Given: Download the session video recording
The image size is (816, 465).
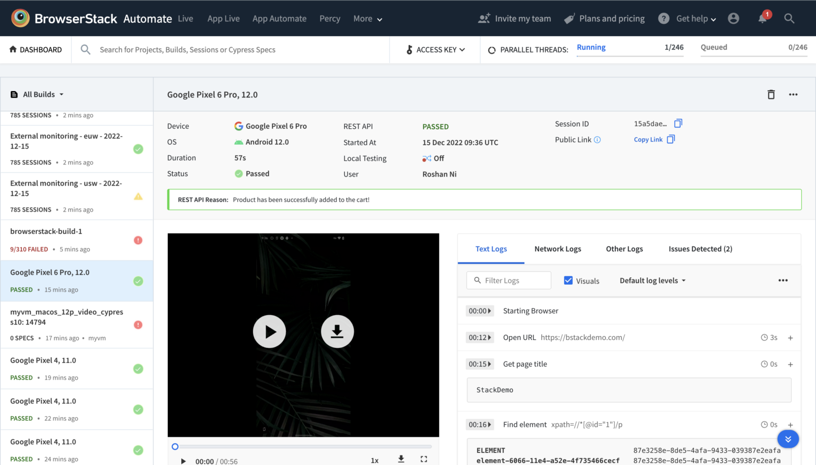Looking at the screenshot, I should 337,331.
